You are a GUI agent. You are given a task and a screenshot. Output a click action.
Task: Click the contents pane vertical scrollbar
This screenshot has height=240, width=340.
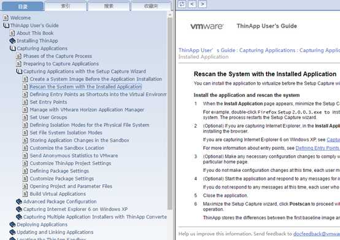click(x=170, y=114)
